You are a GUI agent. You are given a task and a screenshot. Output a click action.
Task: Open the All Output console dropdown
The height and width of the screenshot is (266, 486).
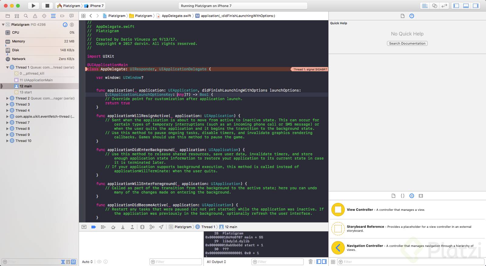(x=216, y=262)
